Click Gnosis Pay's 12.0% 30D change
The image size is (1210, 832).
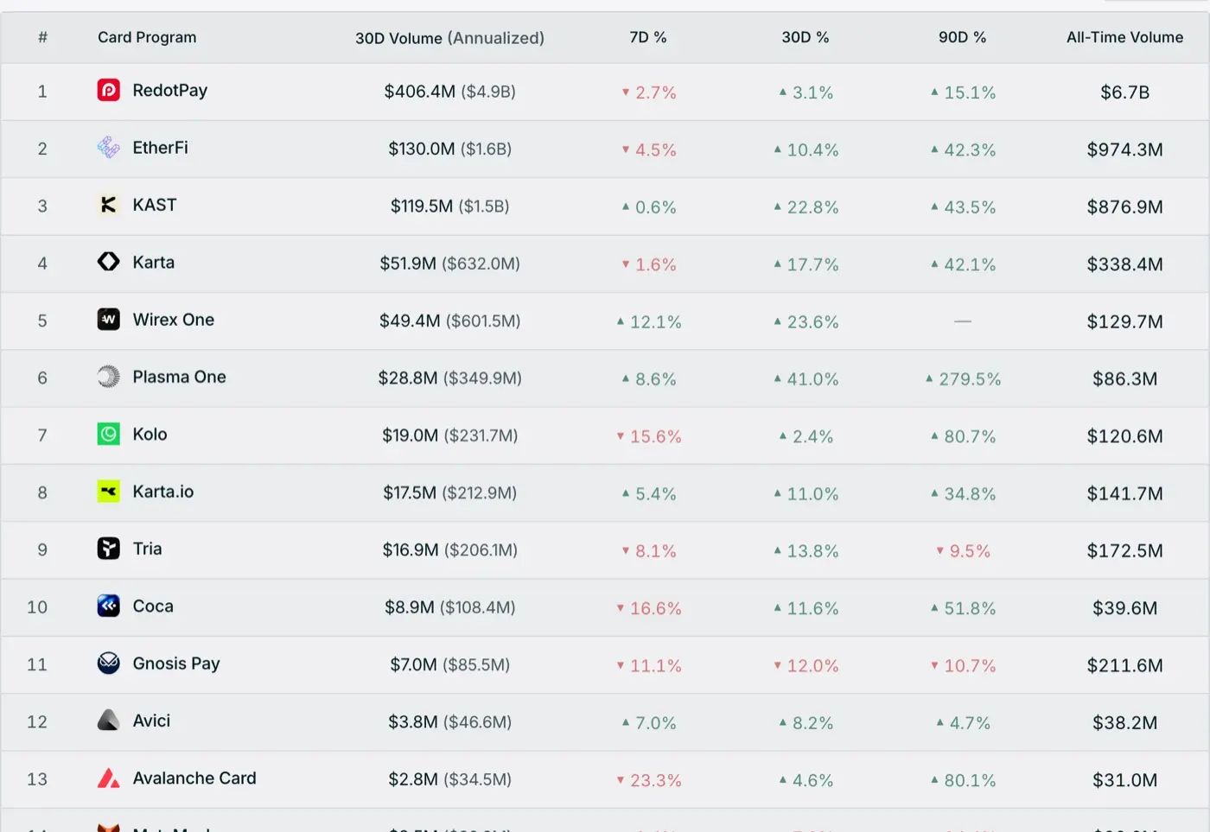(x=806, y=666)
